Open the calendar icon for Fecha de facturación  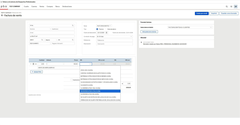(x=107, y=33)
